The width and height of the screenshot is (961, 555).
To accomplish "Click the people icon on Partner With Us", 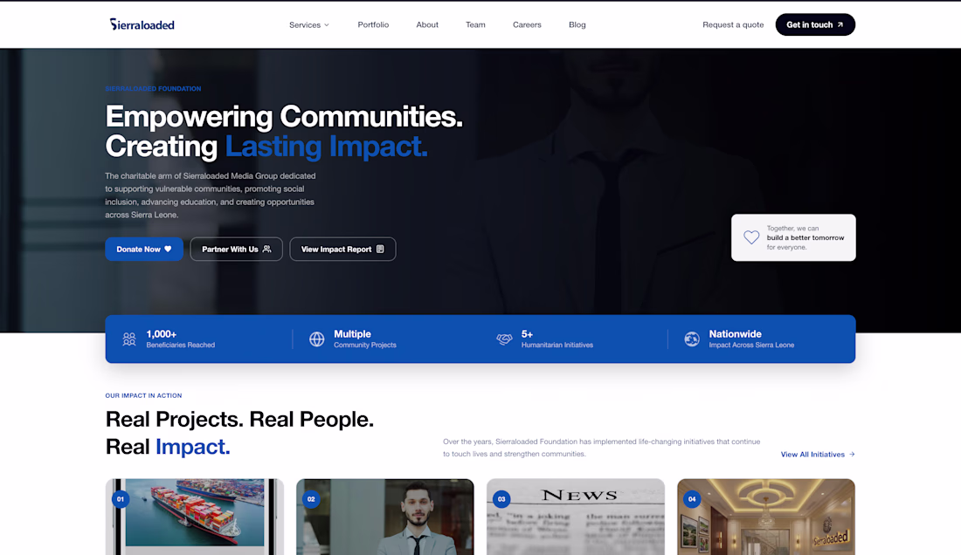I will click(x=266, y=249).
